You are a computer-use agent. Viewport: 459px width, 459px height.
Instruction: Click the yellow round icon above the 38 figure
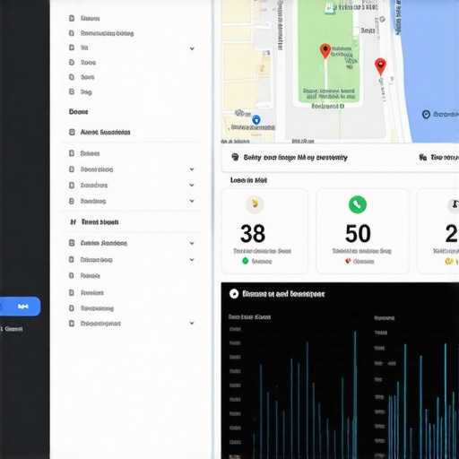tap(255, 204)
